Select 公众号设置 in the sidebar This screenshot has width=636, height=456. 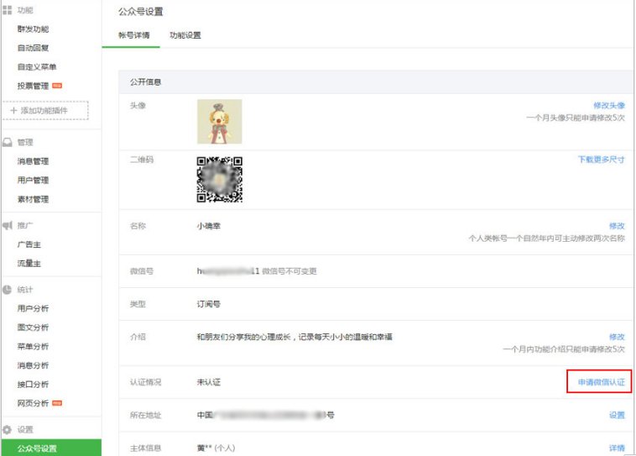point(51,448)
